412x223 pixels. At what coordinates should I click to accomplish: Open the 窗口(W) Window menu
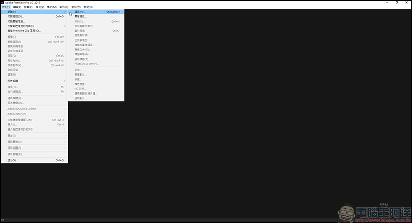pos(76,7)
